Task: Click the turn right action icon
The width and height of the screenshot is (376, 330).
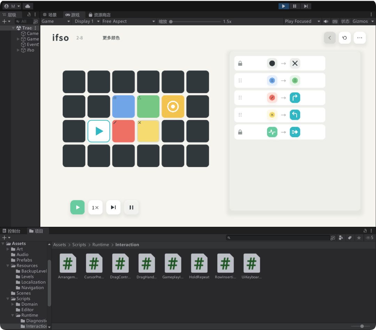Action: pyautogui.click(x=295, y=98)
